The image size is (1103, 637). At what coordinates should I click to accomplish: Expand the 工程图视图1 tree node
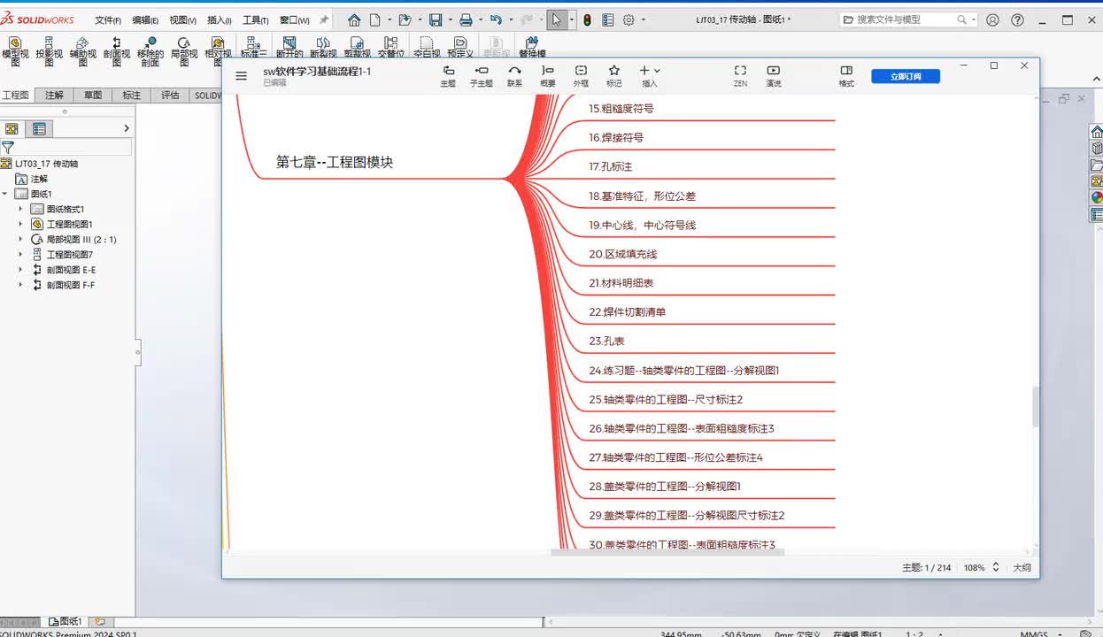tap(20, 224)
